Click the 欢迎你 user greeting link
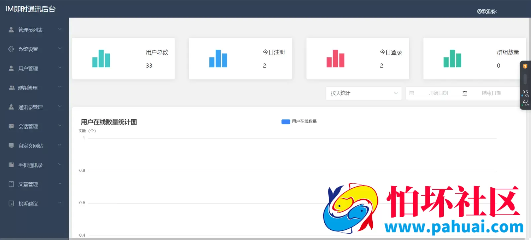The width and height of the screenshot is (531, 240). coord(487,12)
